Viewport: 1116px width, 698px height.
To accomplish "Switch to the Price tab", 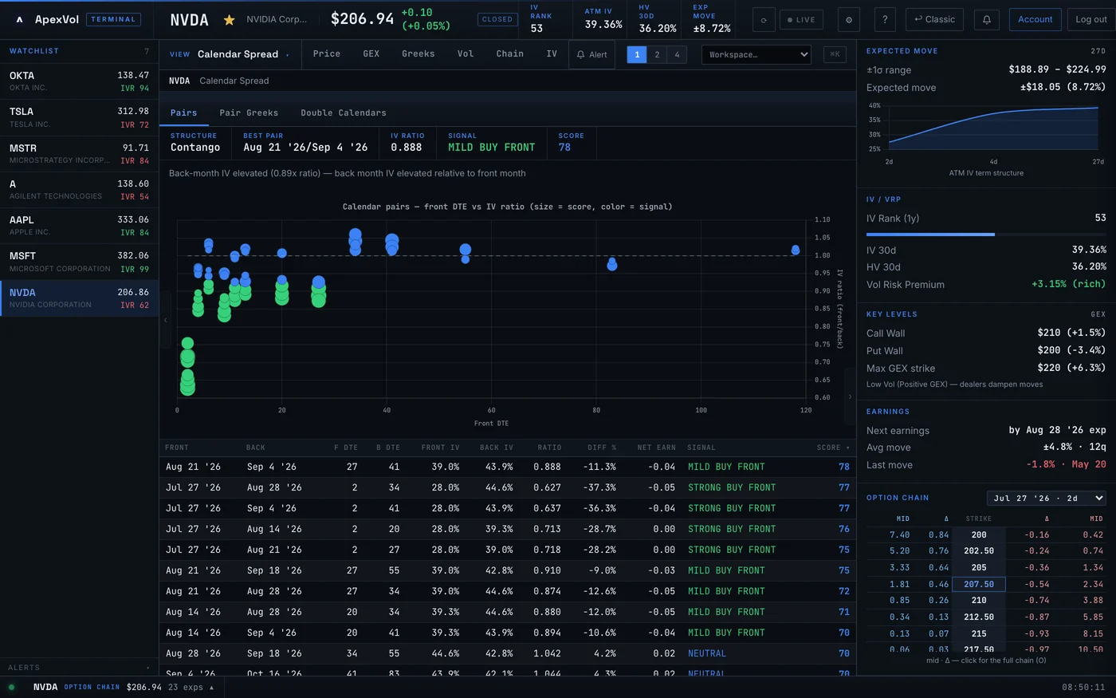I will click(327, 53).
